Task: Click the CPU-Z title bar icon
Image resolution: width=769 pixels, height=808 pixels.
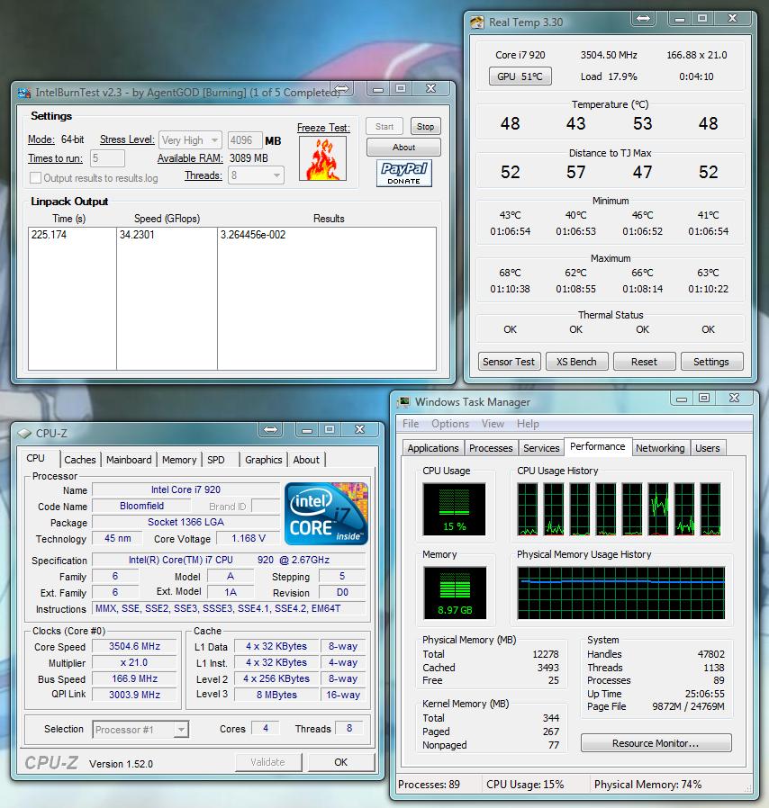Action: point(23,434)
